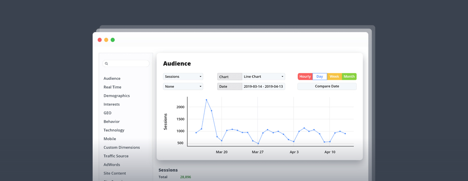Click the Date label box

(x=229, y=87)
